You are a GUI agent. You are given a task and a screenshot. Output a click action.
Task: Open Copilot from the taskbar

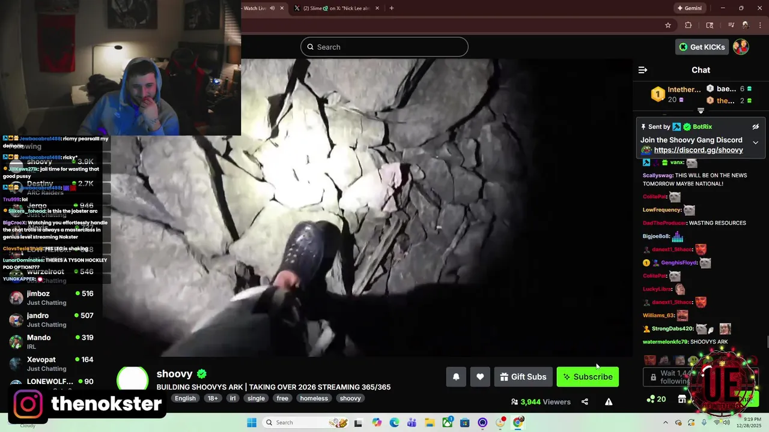tap(377, 422)
